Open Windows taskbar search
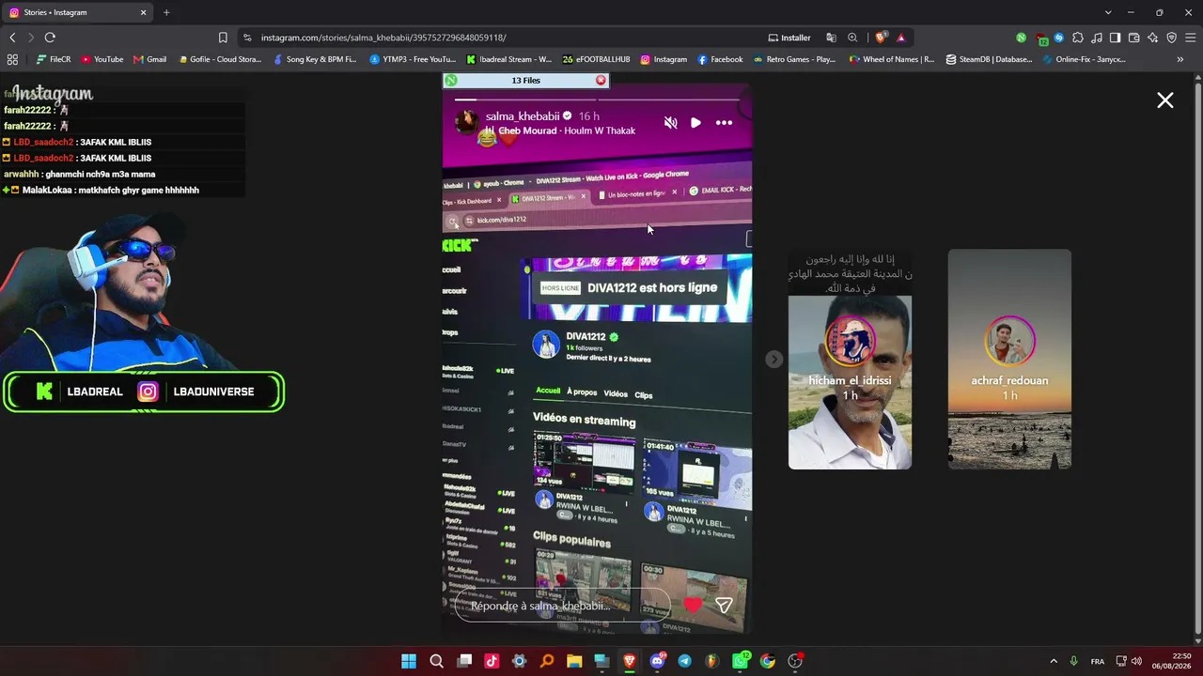 pyautogui.click(x=436, y=661)
